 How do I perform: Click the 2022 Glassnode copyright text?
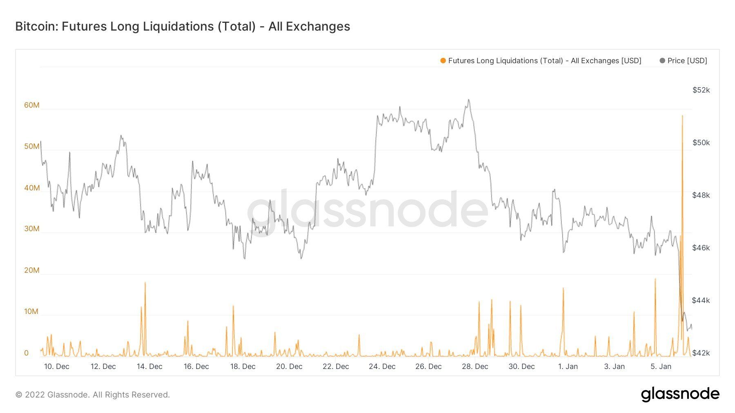tap(93, 395)
